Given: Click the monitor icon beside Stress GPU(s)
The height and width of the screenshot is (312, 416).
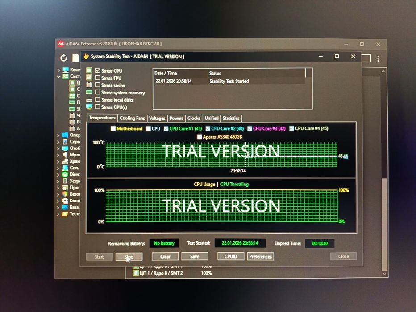Looking at the screenshot, I should (x=89, y=107).
